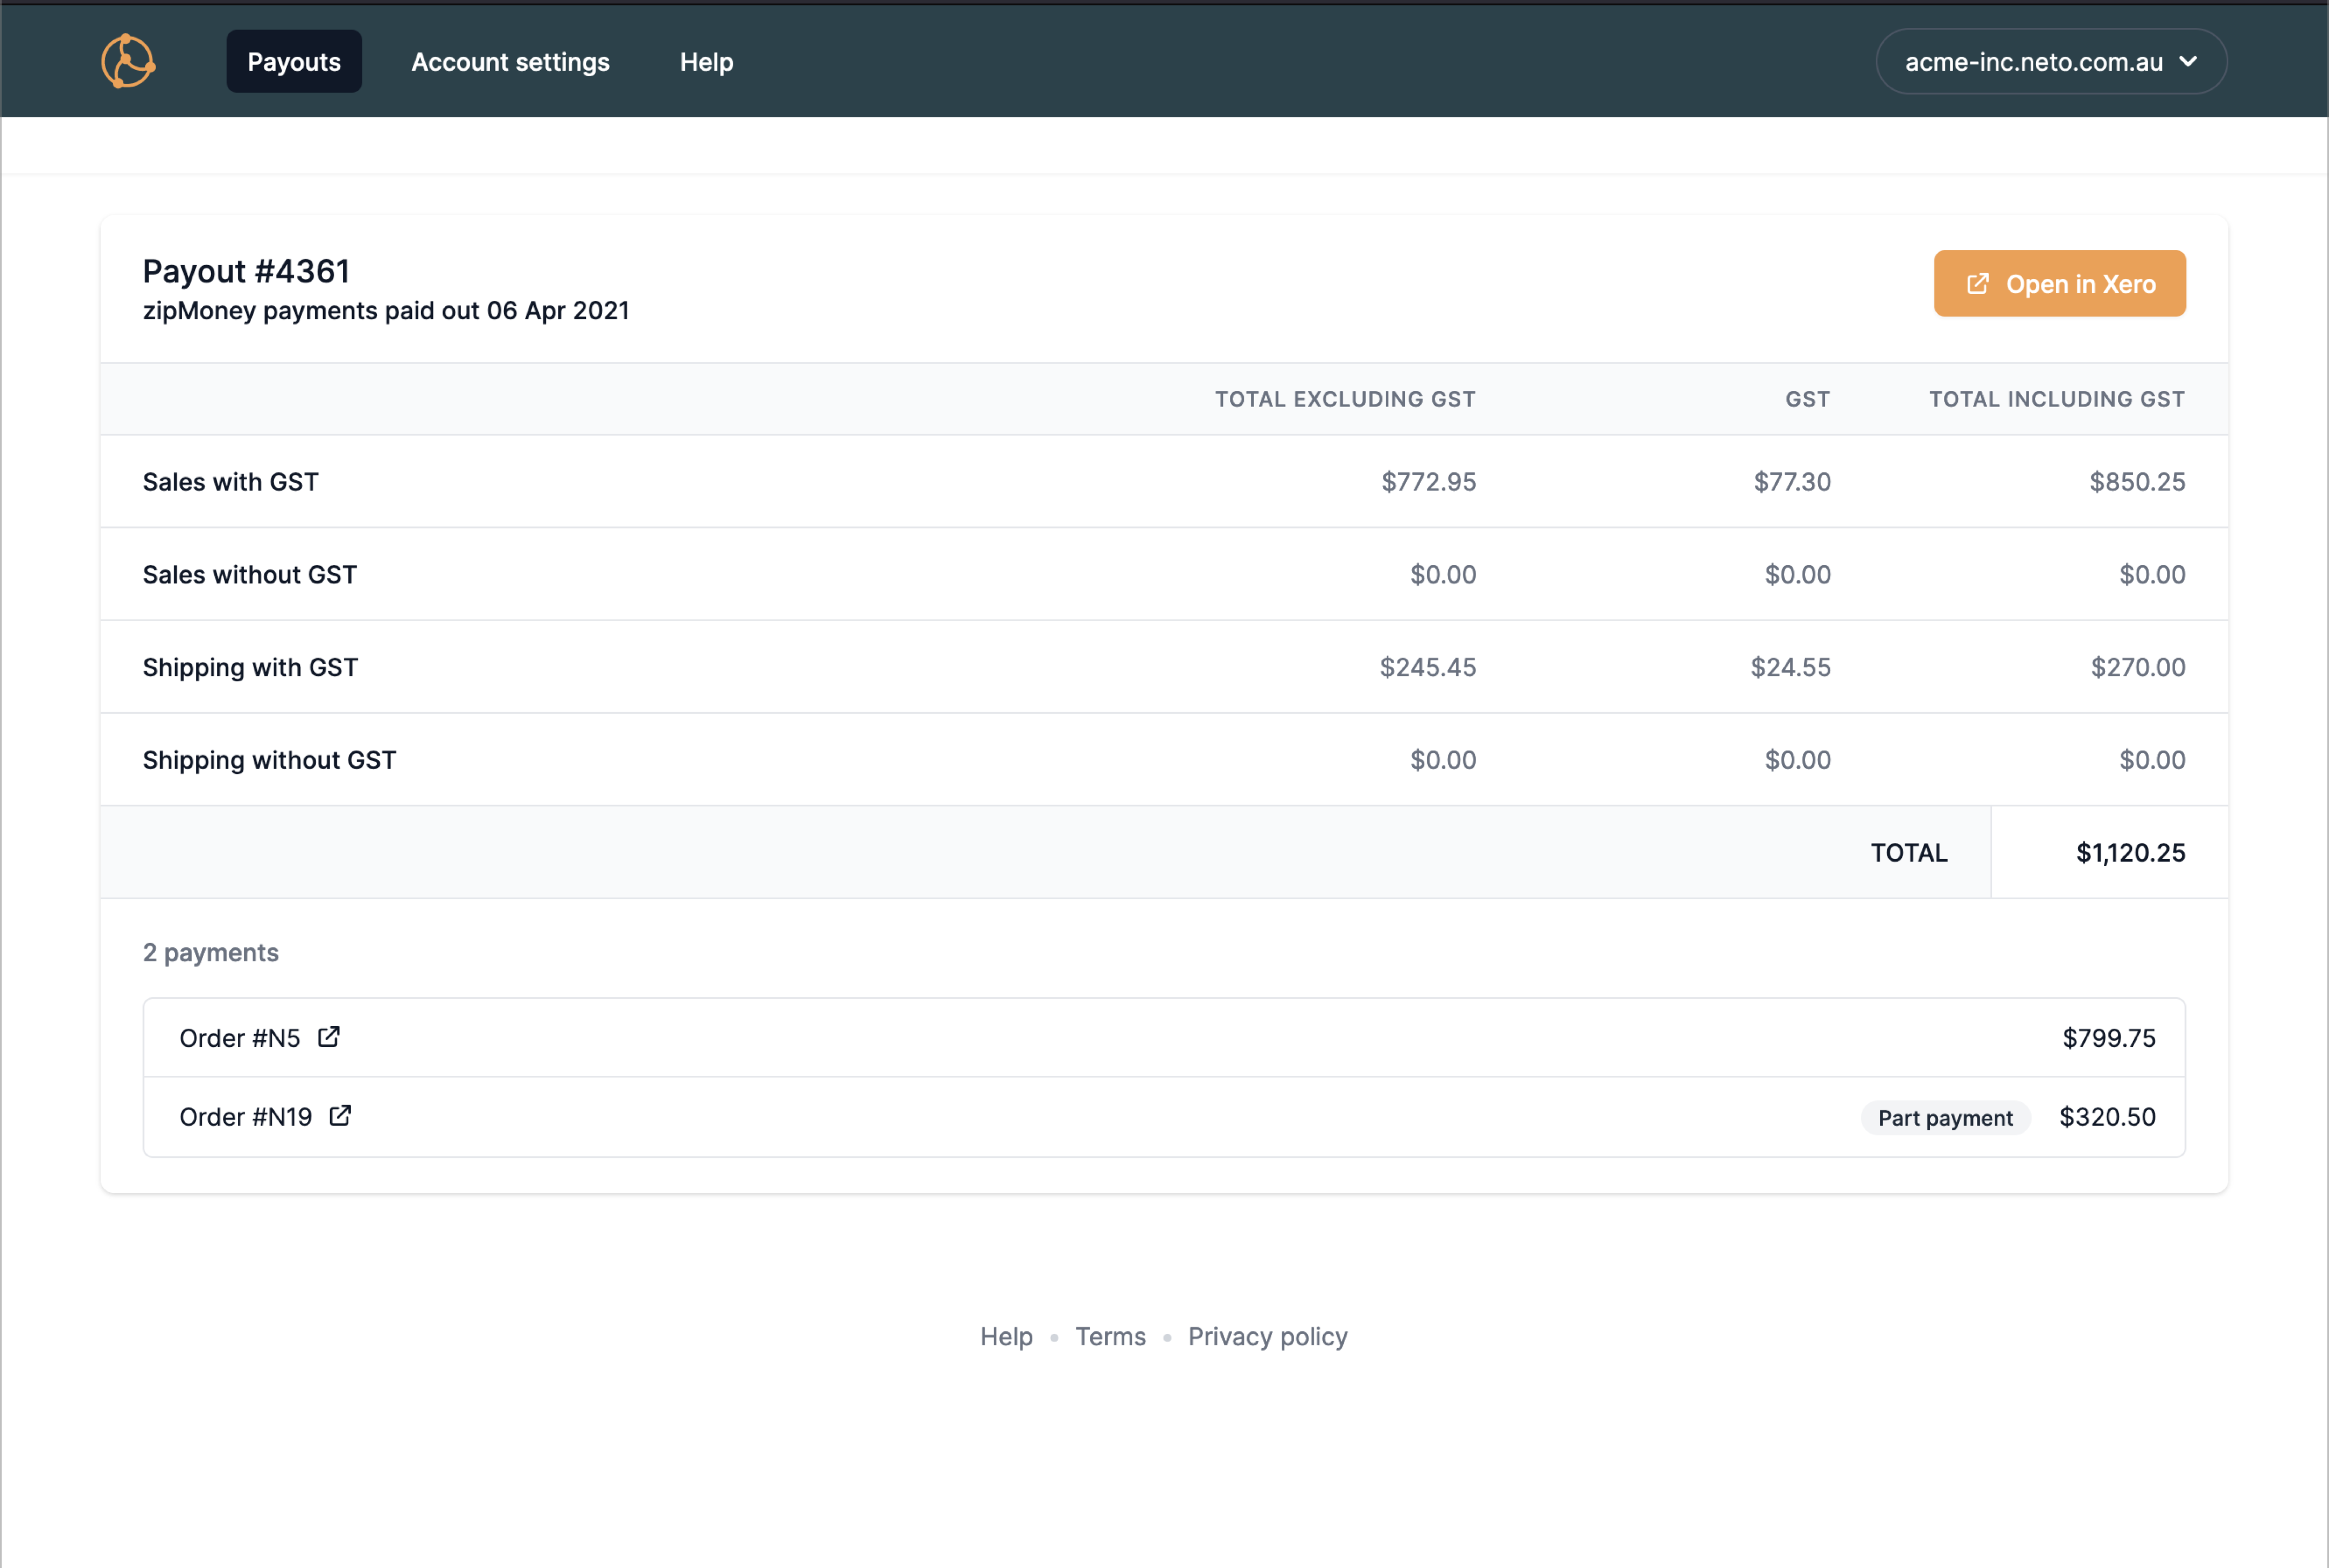2329x1568 pixels.
Task: Click the Shipping without GST row label
Action: (x=269, y=760)
